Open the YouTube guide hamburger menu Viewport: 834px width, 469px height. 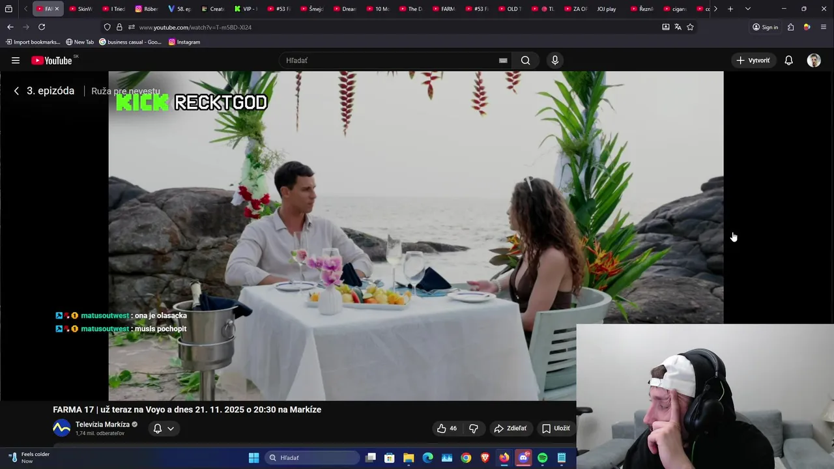coord(16,61)
